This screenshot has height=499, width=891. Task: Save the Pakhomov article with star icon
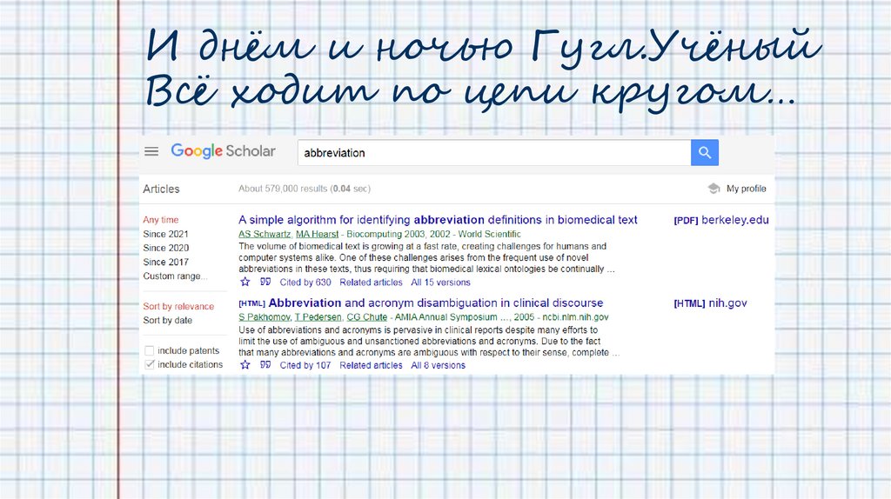(x=245, y=365)
